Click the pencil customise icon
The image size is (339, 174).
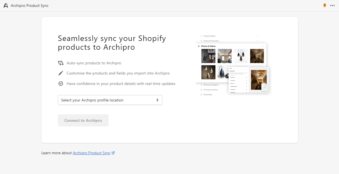point(61,73)
